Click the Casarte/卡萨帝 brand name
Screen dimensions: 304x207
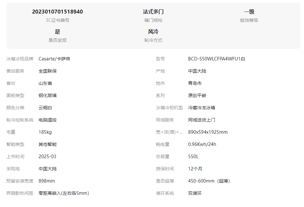point(54,59)
